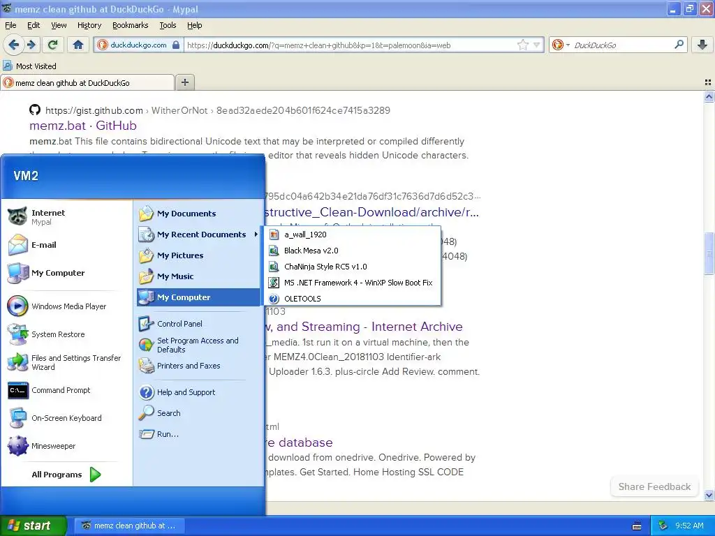Open search engine selector dropdown
Image resolution: width=715 pixels, height=536 pixels.
pyautogui.click(x=568, y=45)
